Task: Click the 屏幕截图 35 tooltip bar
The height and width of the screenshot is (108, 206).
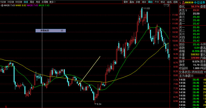Action: click(50, 31)
